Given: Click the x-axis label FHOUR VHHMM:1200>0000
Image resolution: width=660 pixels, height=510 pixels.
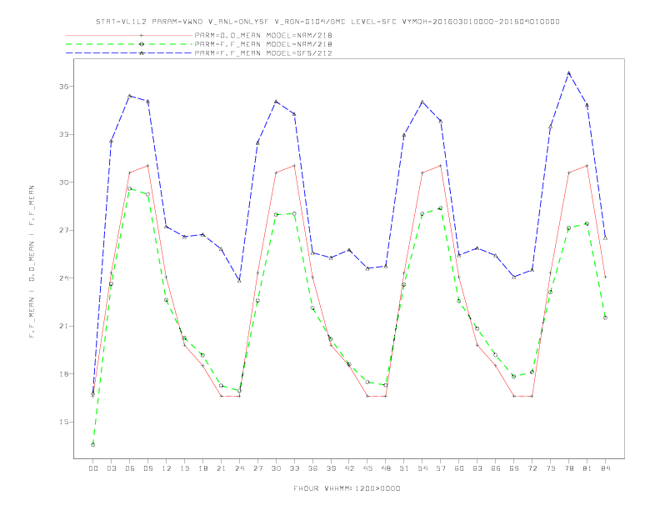Looking at the screenshot, I should click(347, 488).
